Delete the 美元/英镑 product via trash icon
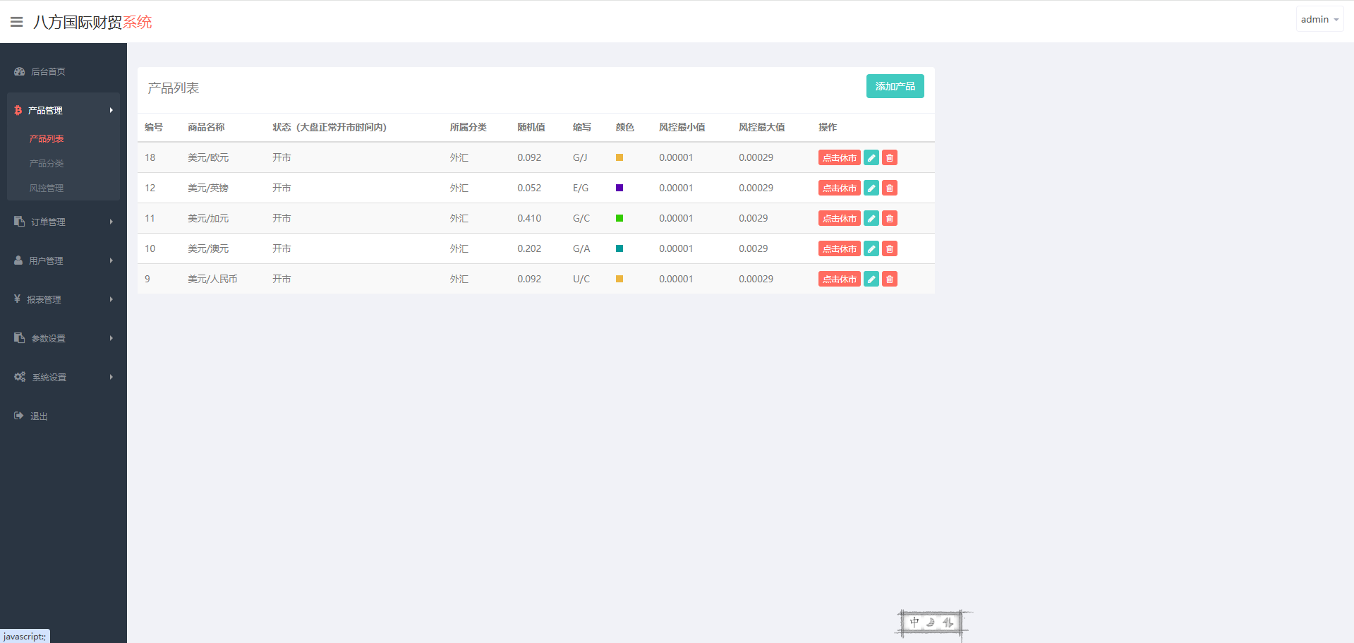The width and height of the screenshot is (1354, 643). click(x=890, y=188)
